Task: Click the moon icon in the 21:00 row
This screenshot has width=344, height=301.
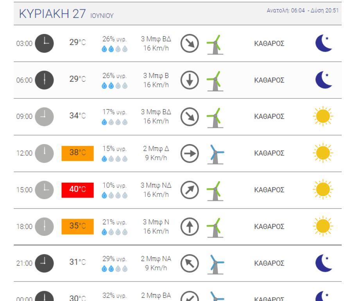Action: (x=324, y=263)
